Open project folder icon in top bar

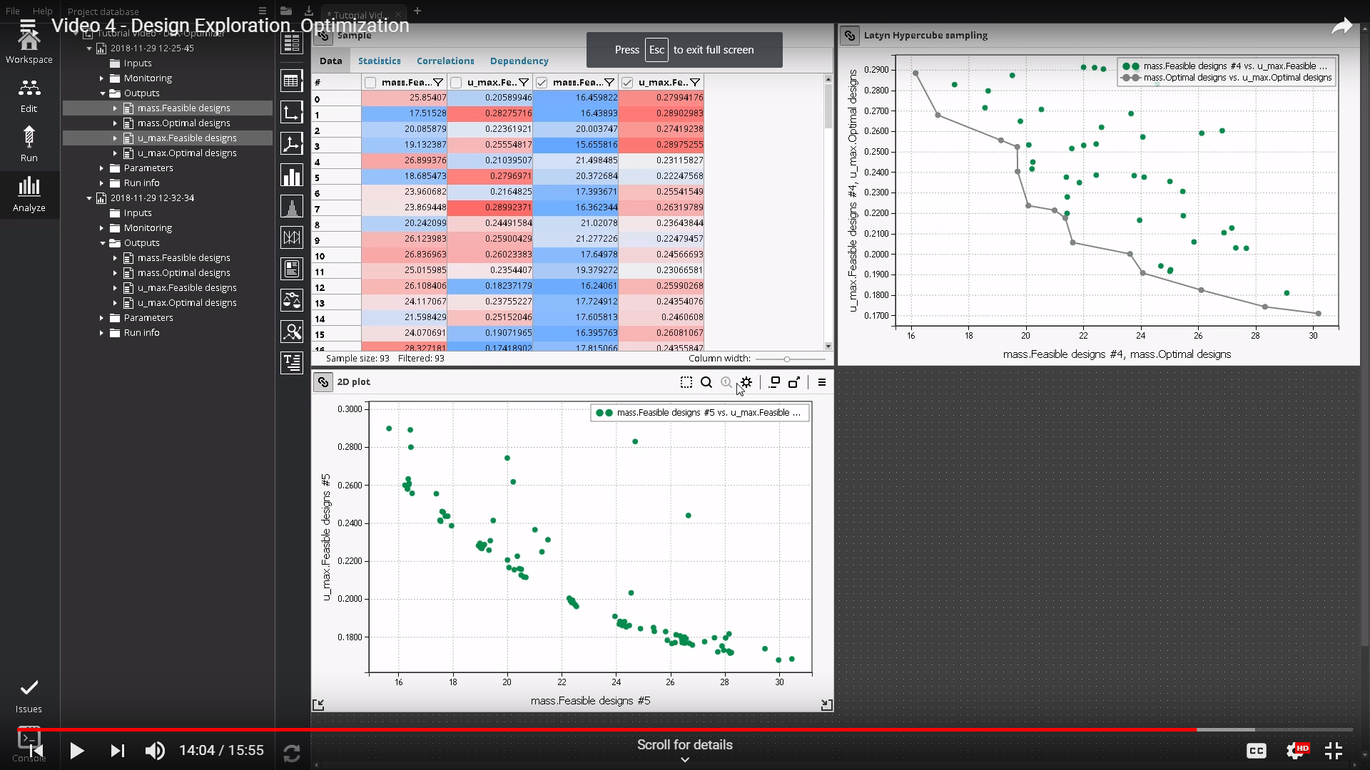tap(286, 11)
